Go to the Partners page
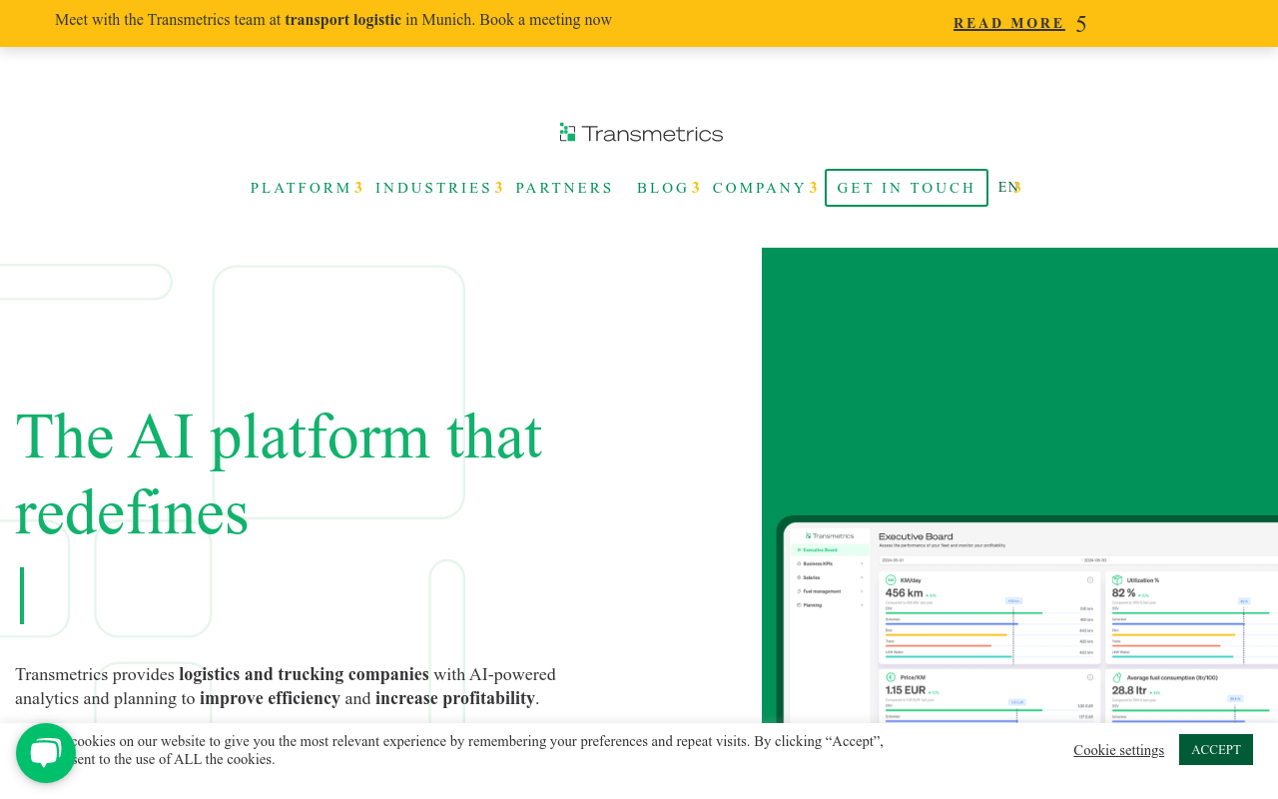This screenshot has height=799, width=1278. pyautogui.click(x=564, y=188)
